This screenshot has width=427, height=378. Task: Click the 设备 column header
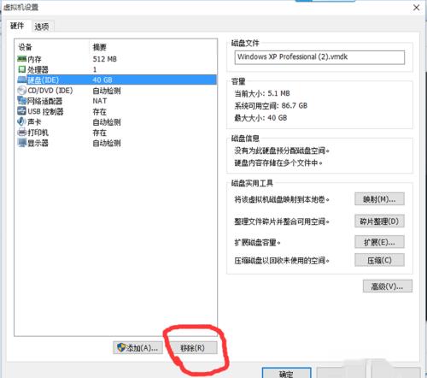26,47
